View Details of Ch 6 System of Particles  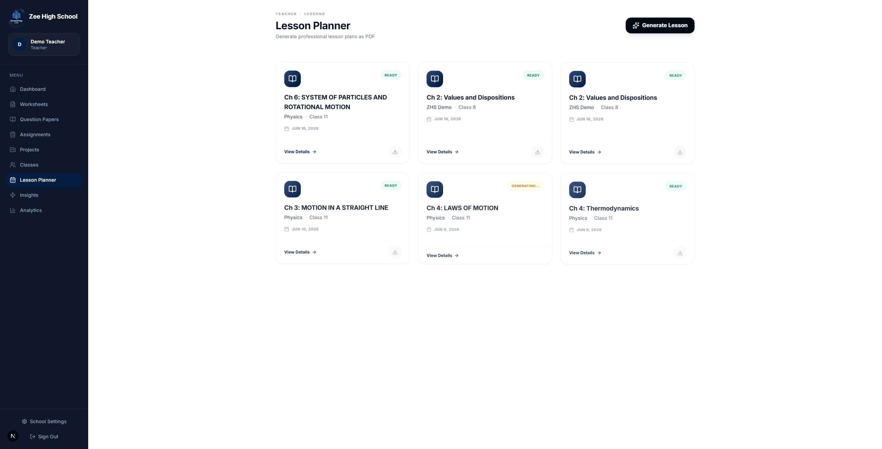tap(300, 152)
